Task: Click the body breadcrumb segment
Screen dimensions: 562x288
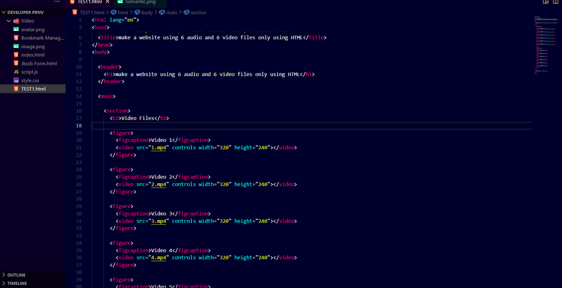Action: pos(147,13)
